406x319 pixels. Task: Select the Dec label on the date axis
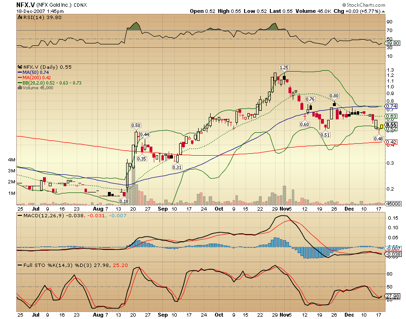point(349,209)
